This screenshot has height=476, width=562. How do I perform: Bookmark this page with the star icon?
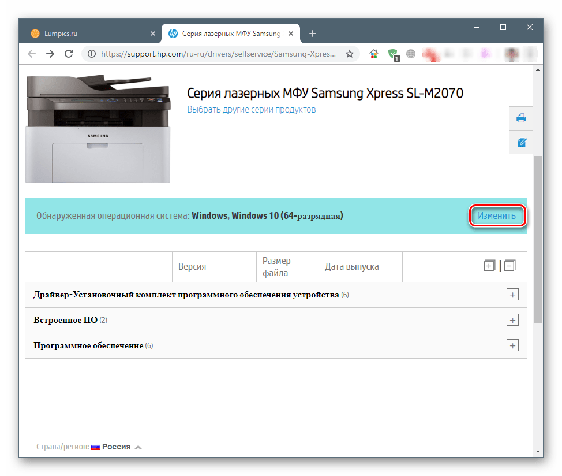pyautogui.click(x=349, y=54)
